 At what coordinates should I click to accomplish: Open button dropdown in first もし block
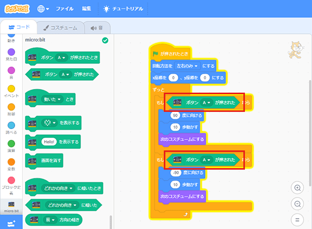tap(206, 103)
